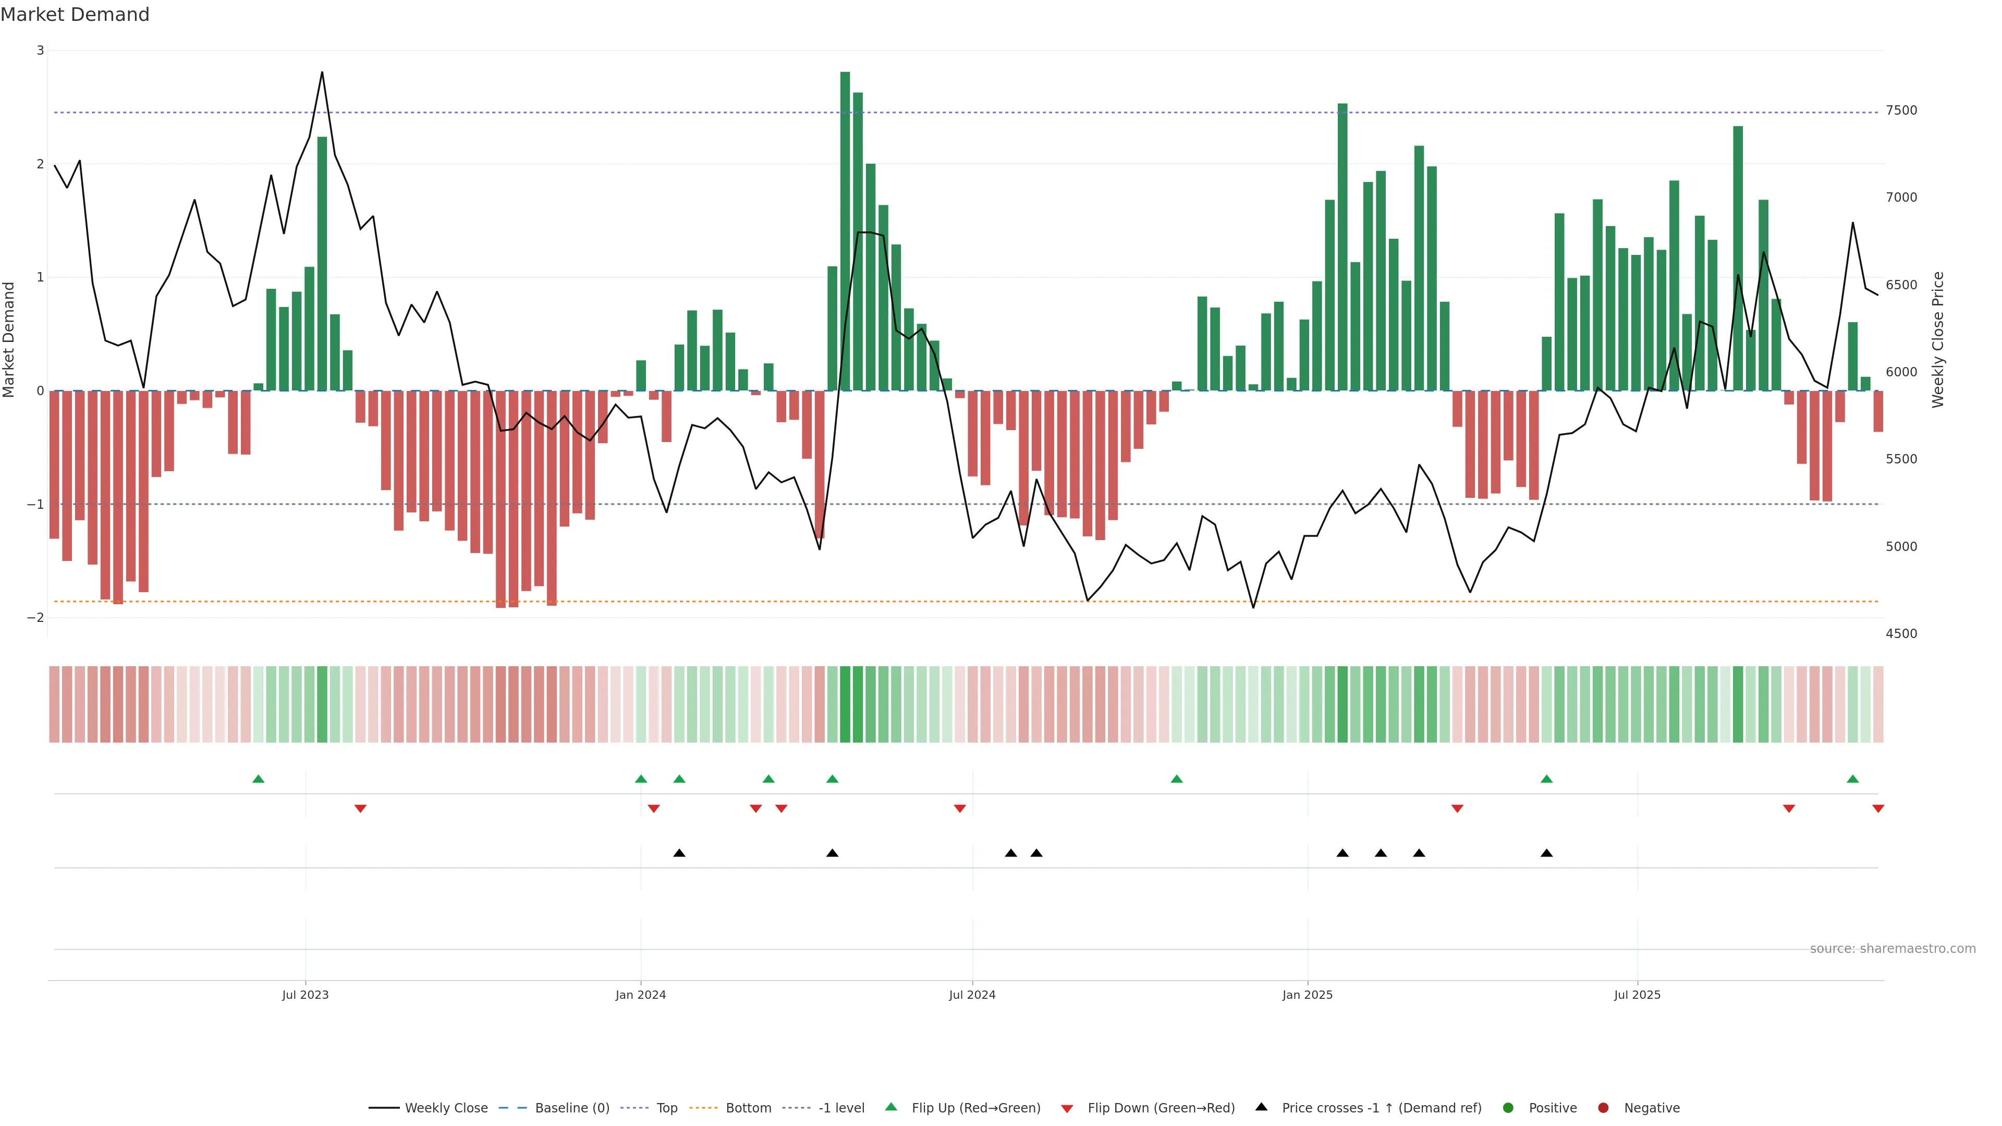Click the black Price crosses -1 legend icon
This screenshot has height=1126, width=2002.
click(x=1261, y=1107)
